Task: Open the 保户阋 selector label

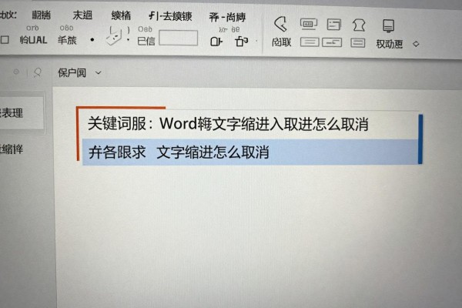Action: click(72, 72)
